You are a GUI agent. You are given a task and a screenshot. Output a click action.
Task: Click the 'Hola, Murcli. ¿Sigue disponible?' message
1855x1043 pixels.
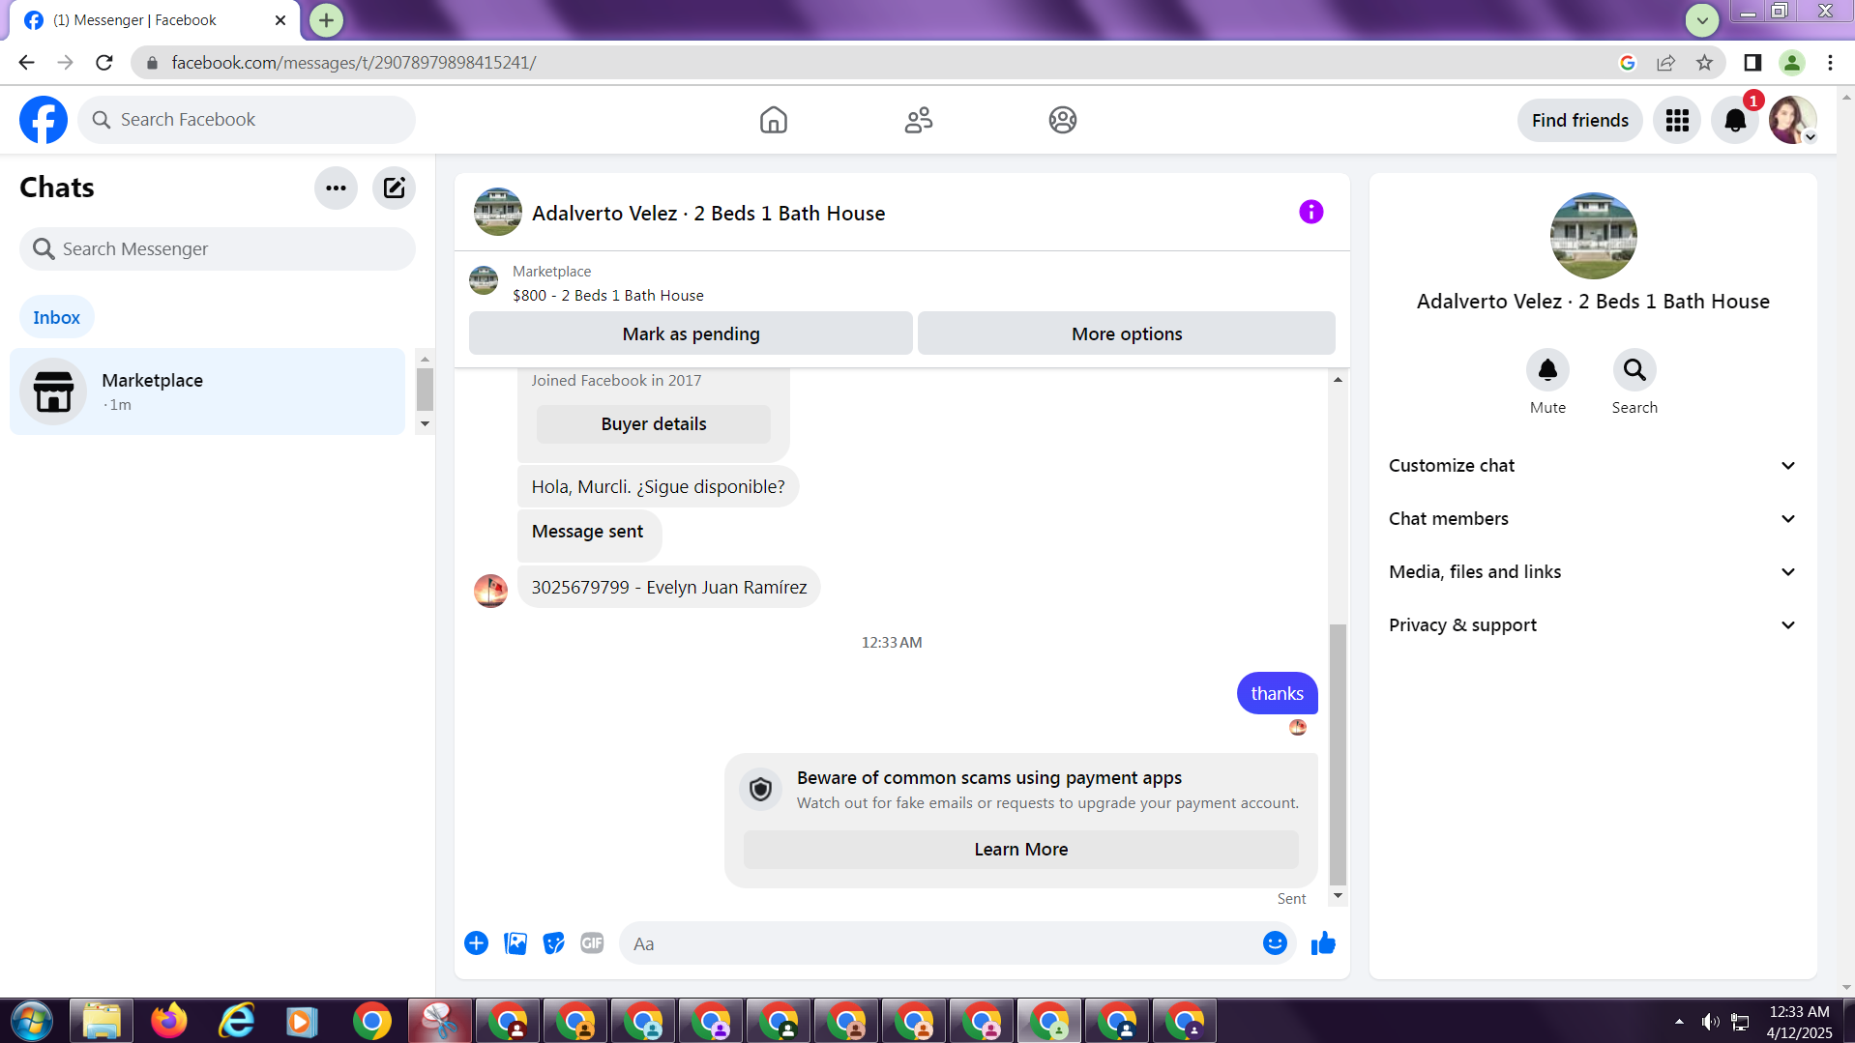658,486
